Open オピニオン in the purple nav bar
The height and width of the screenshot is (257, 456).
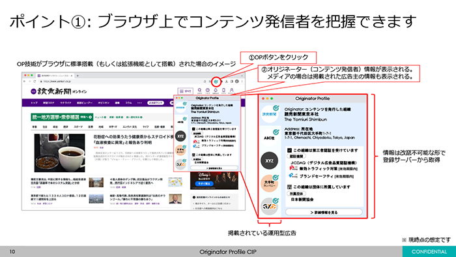coord(104,103)
